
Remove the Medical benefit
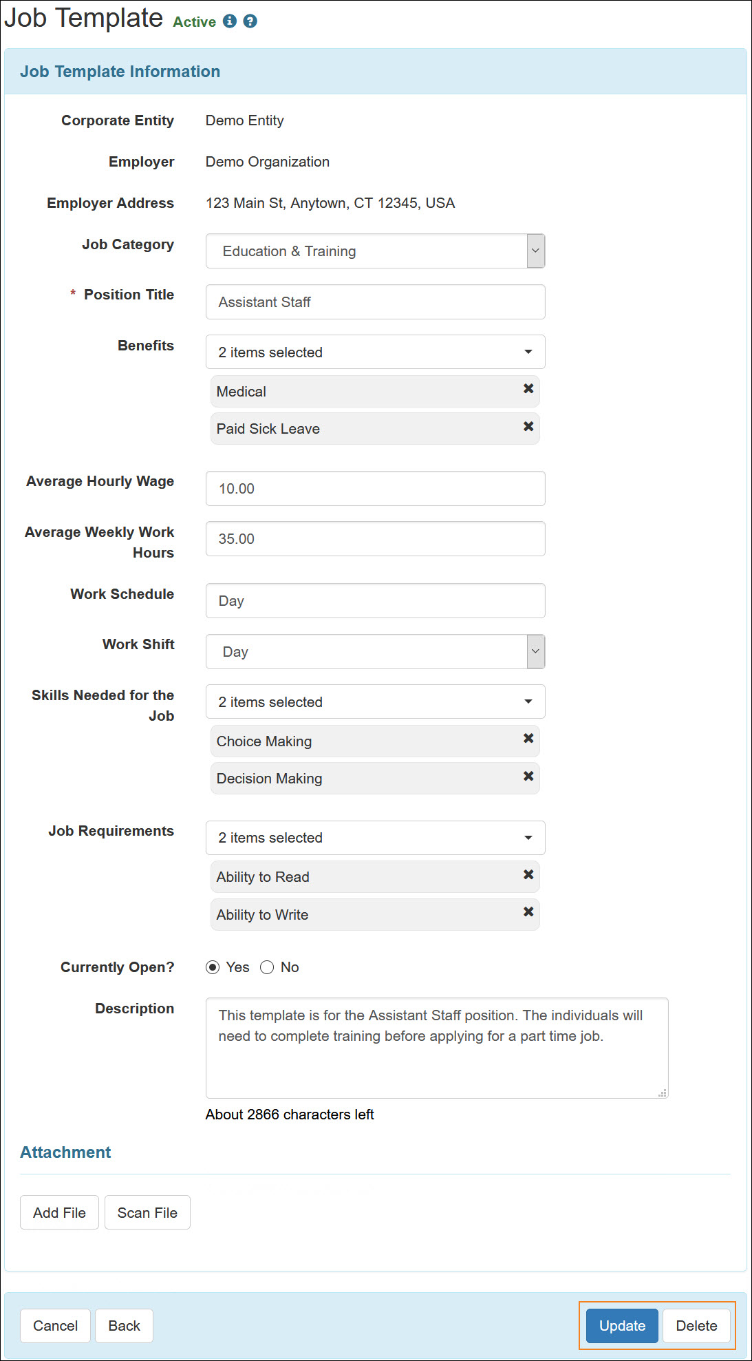[528, 390]
